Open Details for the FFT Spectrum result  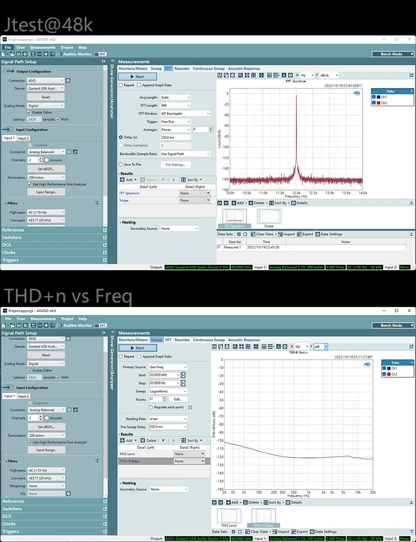click(x=299, y=203)
